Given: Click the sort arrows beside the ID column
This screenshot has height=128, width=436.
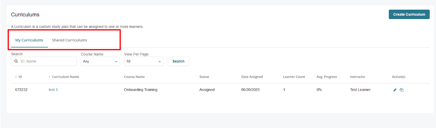Looking at the screenshot, I should [16, 77].
